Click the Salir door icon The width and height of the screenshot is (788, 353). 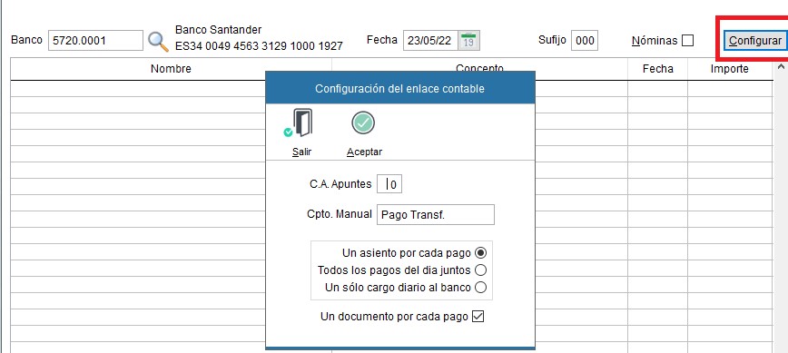point(300,123)
